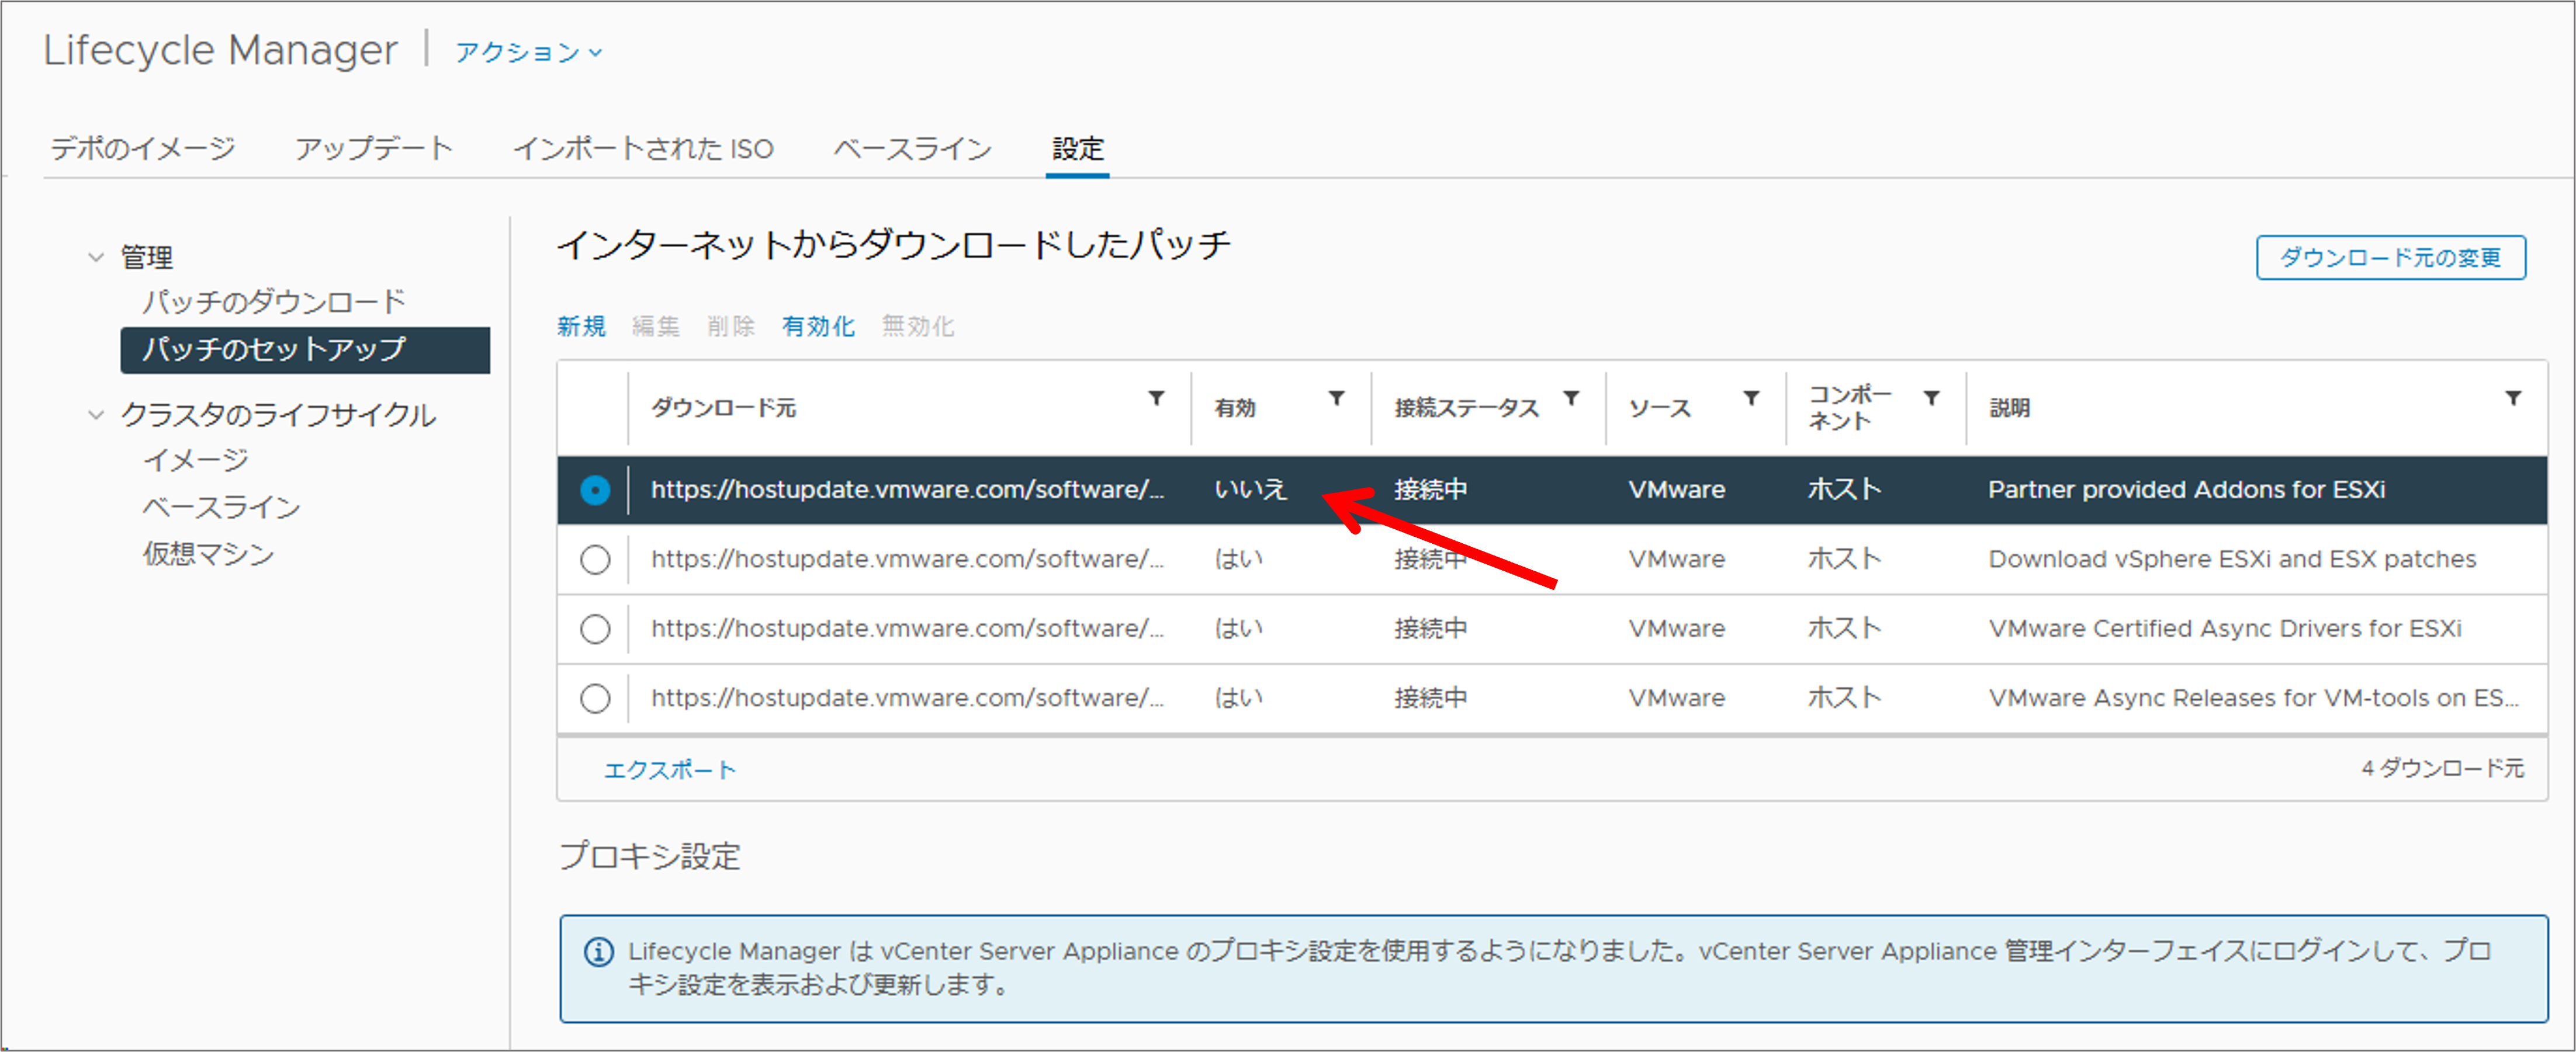This screenshot has width=2576, height=1052.
Task: Click the 有効化 action link
Action: [x=818, y=326]
